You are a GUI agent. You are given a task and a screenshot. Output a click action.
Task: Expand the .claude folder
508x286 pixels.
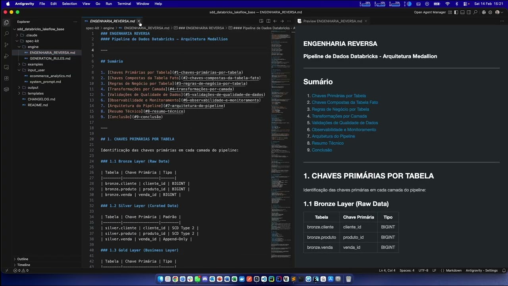click(x=31, y=35)
